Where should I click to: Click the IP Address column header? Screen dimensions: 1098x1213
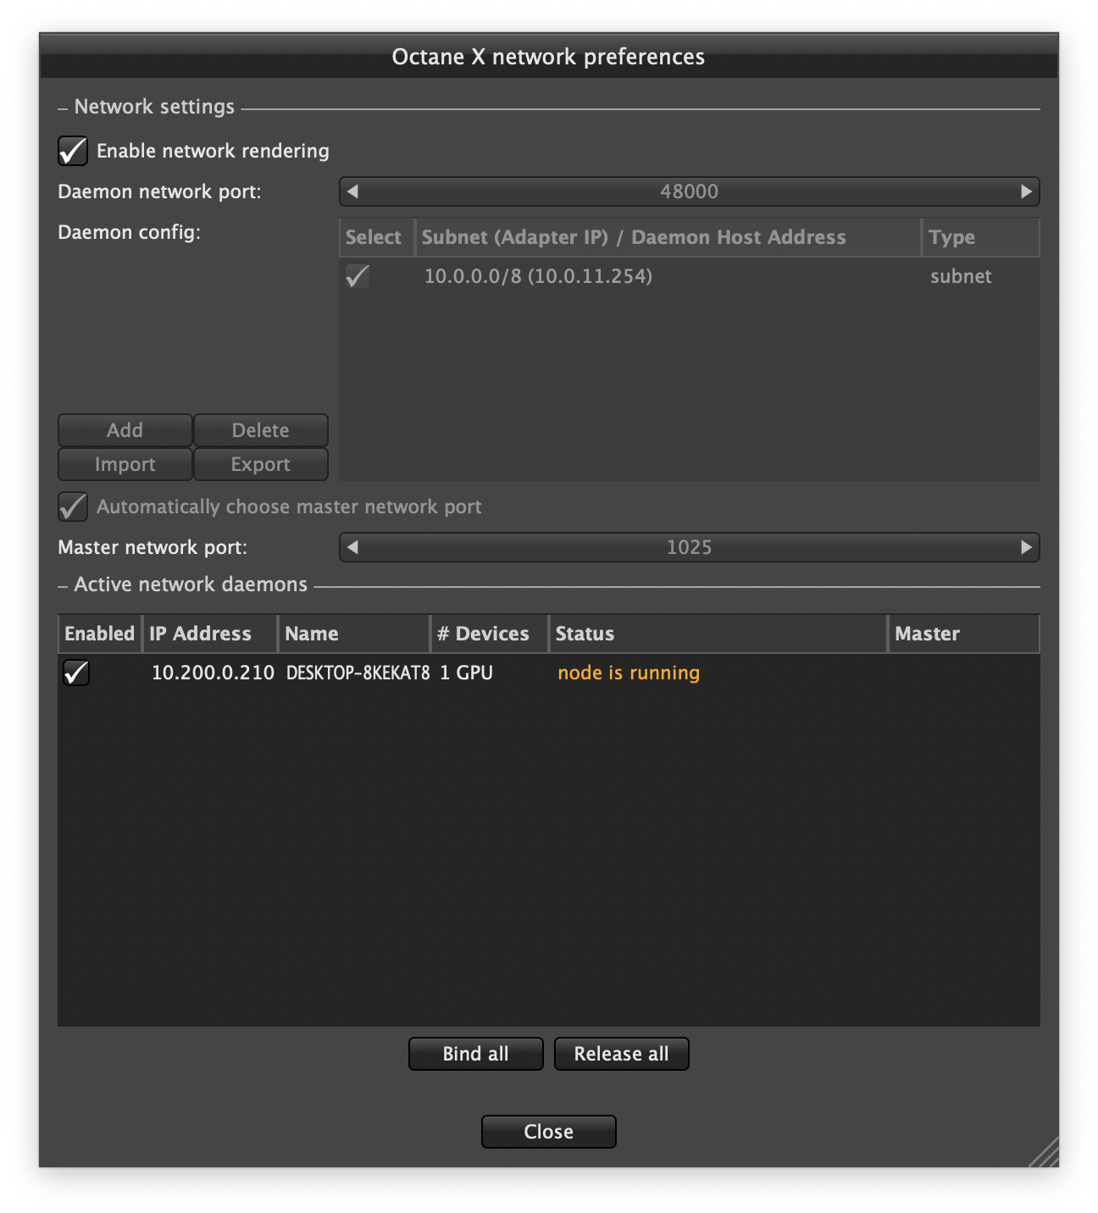tap(210, 634)
